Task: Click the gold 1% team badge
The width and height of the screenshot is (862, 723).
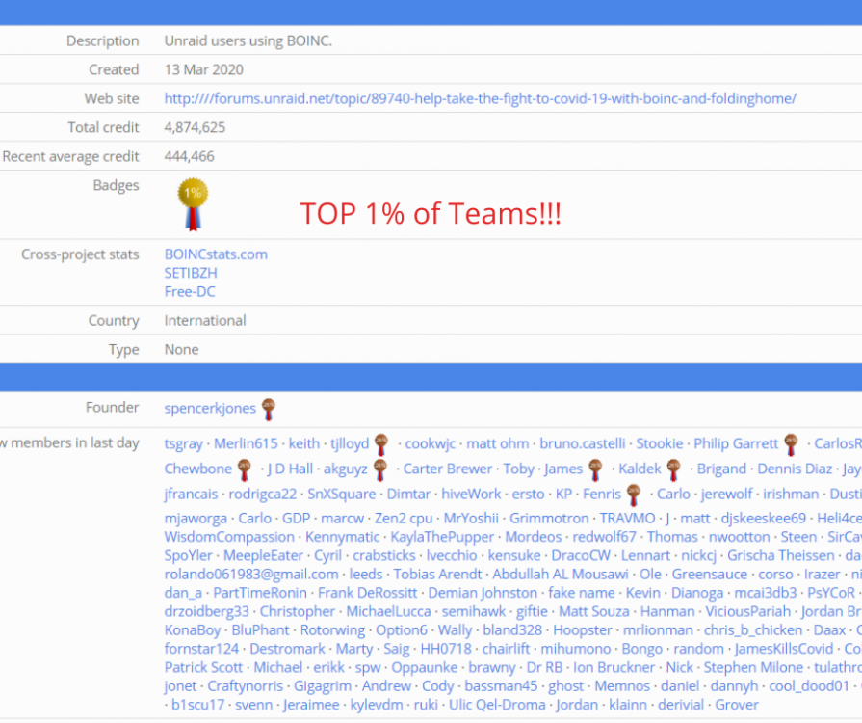Action: point(193,203)
